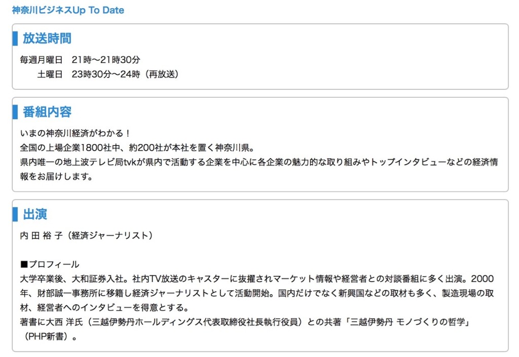Click the 土曜日 label

click(50, 74)
